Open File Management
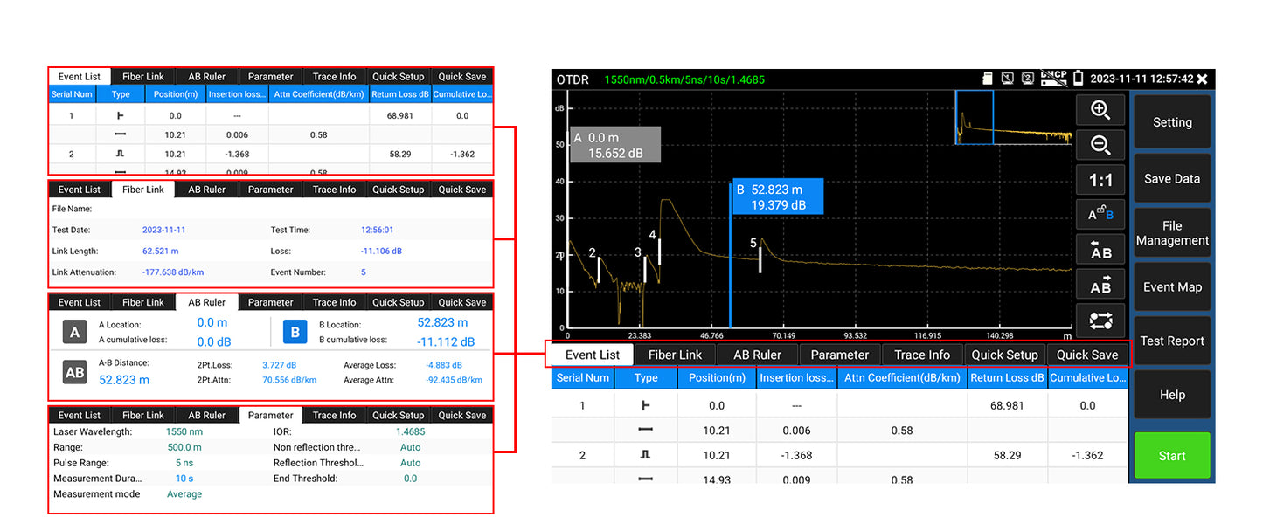This screenshot has height=517, width=1263. point(1172,233)
